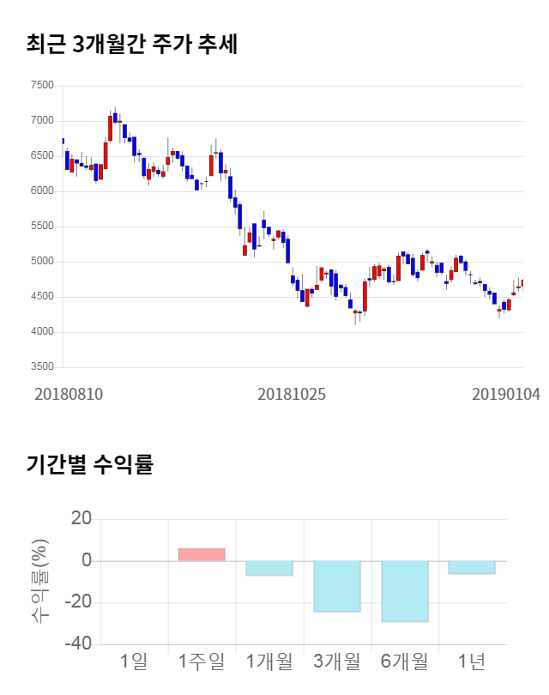549x695 pixels.
Task: Click the 1년 period label
Action: (x=472, y=661)
